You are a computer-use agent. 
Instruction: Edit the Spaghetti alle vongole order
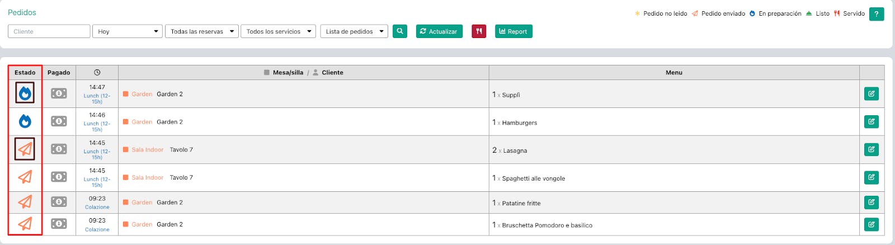click(x=871, y=177)
